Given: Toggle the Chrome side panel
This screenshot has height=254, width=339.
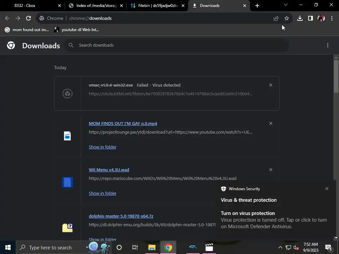Looking at the screenshot, I should click(x=311, y=19).
